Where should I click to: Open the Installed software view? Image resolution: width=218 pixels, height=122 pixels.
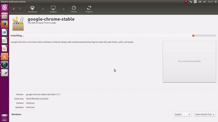pyautogui.click(x=53, y=9)
